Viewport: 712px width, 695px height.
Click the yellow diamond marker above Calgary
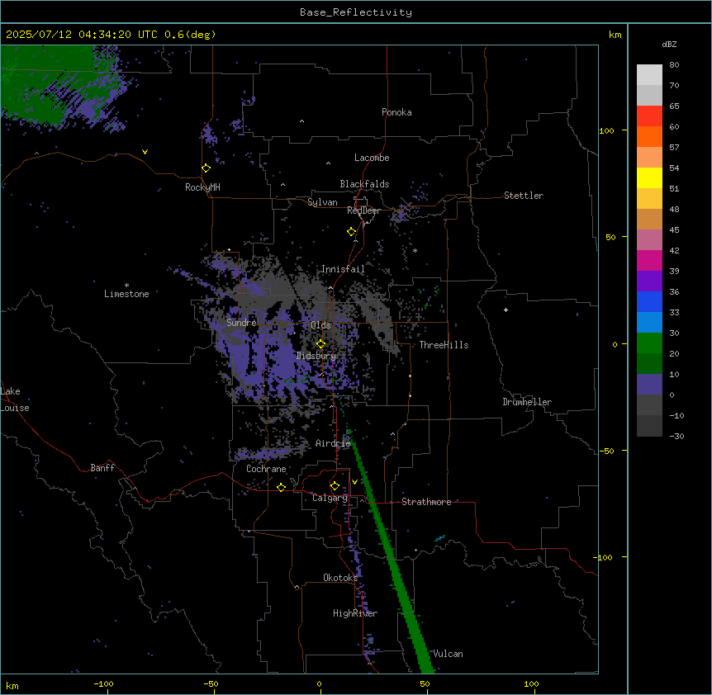335,486
